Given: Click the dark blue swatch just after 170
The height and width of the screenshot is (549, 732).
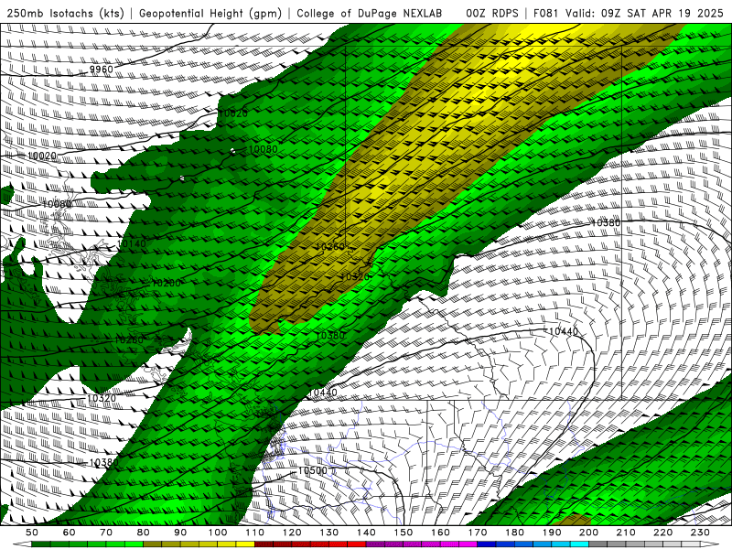Looking at the screenshot, I should (x=487, y=544).
